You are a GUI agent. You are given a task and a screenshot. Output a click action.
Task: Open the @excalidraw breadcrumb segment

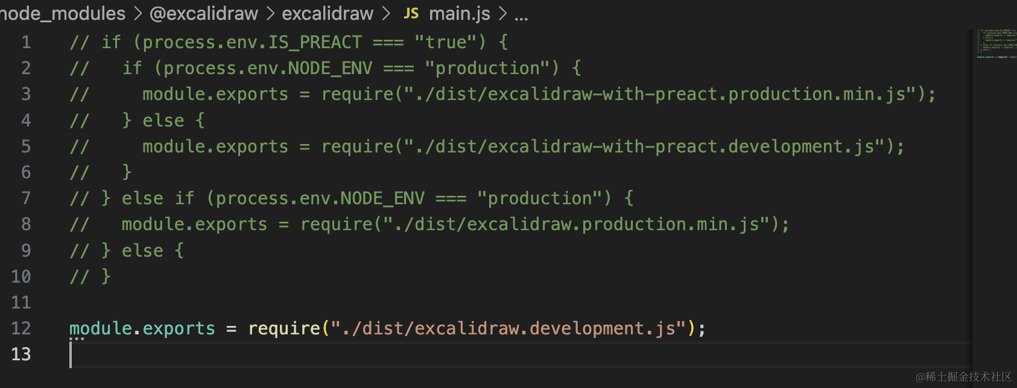204,13
